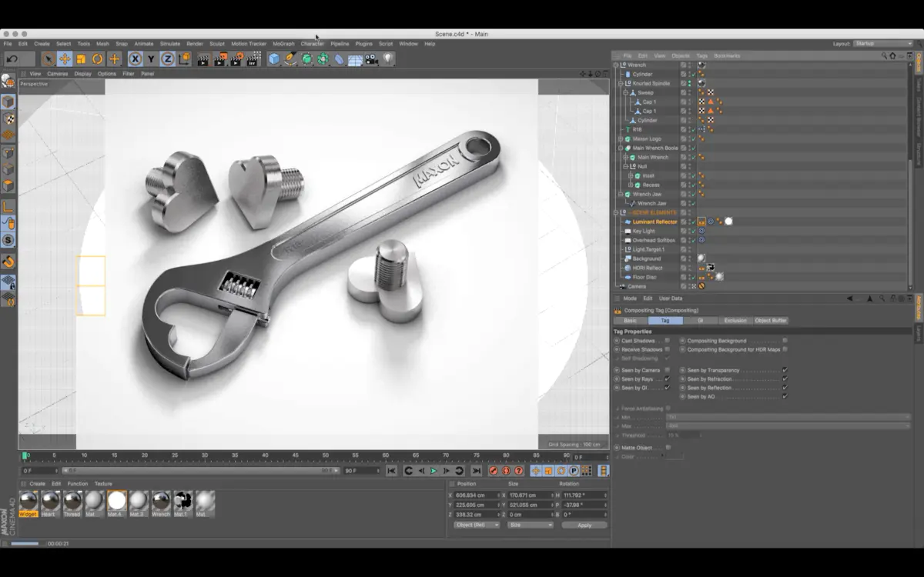The width and height of the screenshot is (924, 577).
Task: Click the Luminant Reflector compositing tag
Action: click(701, 222)
